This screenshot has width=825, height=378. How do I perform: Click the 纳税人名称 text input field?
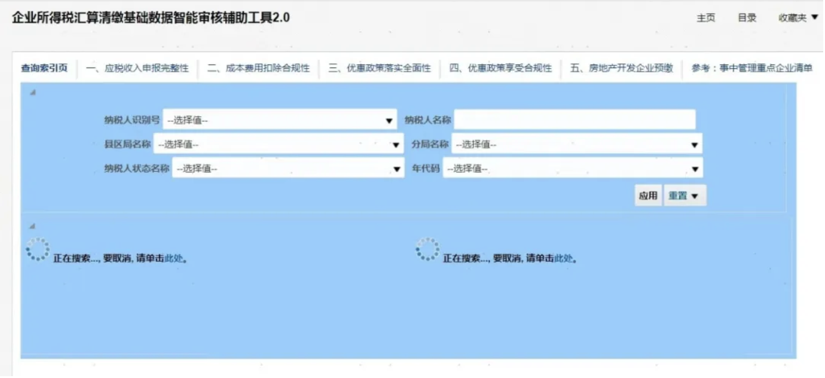(574, 120)
